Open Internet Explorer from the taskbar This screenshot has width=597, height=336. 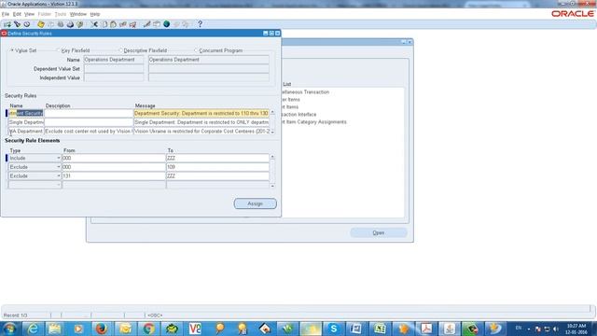click(x=33, y=329)
